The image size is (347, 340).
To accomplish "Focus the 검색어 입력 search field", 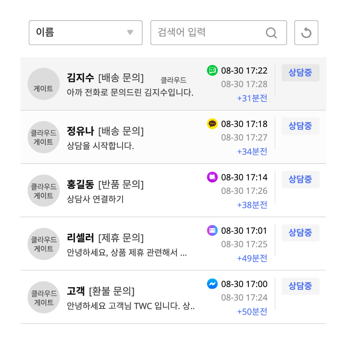I will click(x=219, y=33).
